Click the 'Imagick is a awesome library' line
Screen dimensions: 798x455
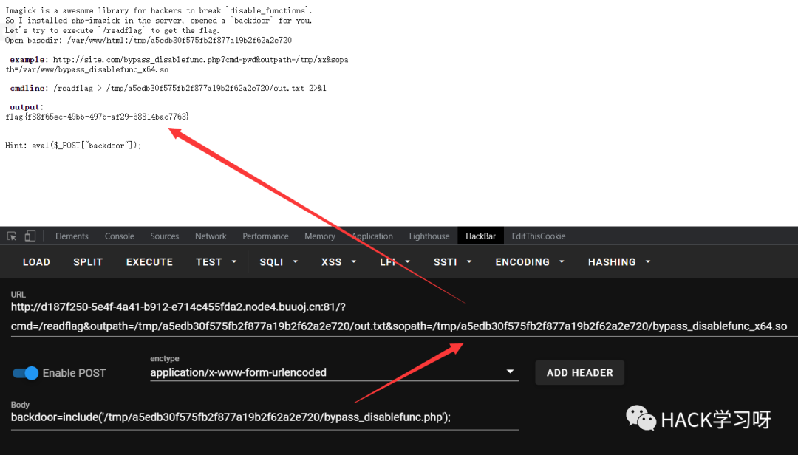tap(159, 10)
